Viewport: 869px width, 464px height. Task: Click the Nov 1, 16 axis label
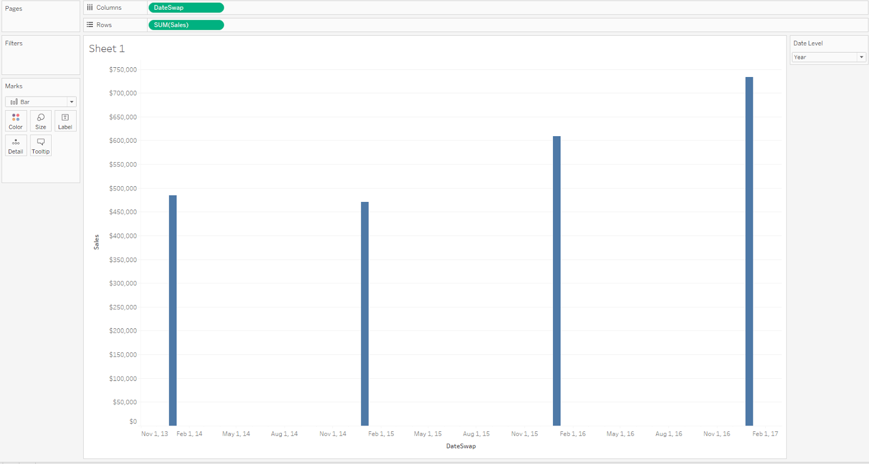point(717,434)
